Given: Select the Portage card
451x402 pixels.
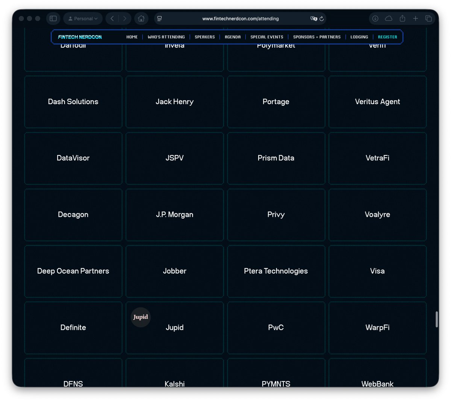Looking at the screenshot, I should click(276, 102).
